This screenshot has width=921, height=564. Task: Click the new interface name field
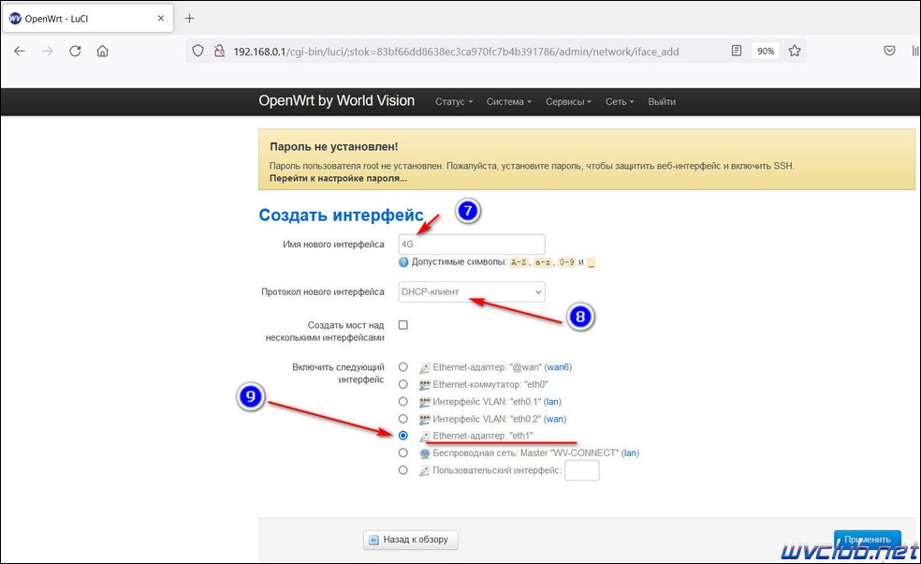[x=472, y=245]
